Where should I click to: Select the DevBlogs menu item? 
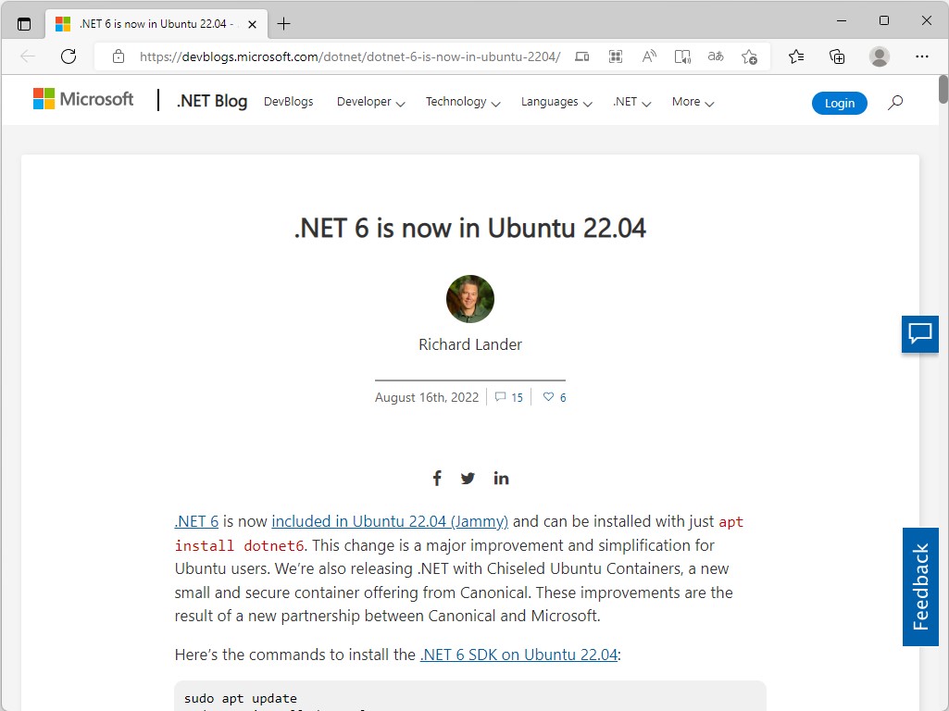point(288,102)
